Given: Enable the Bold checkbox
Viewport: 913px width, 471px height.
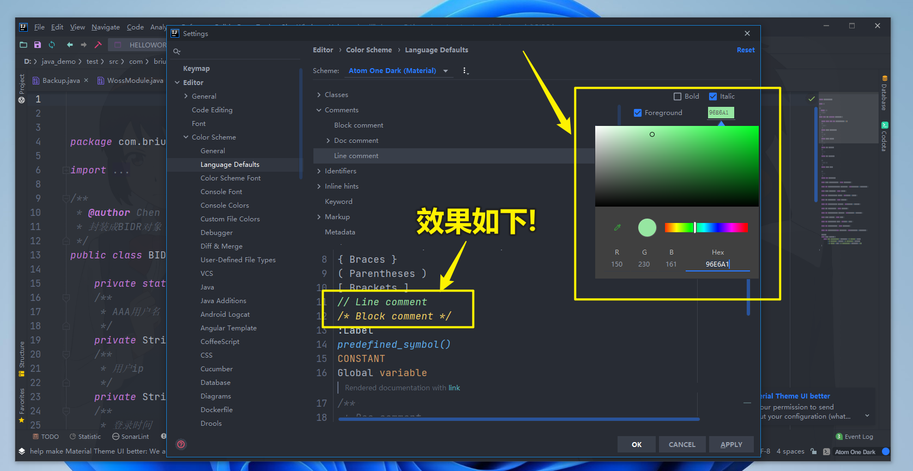Looking at the screenshot, I should [x=678, y=96].
